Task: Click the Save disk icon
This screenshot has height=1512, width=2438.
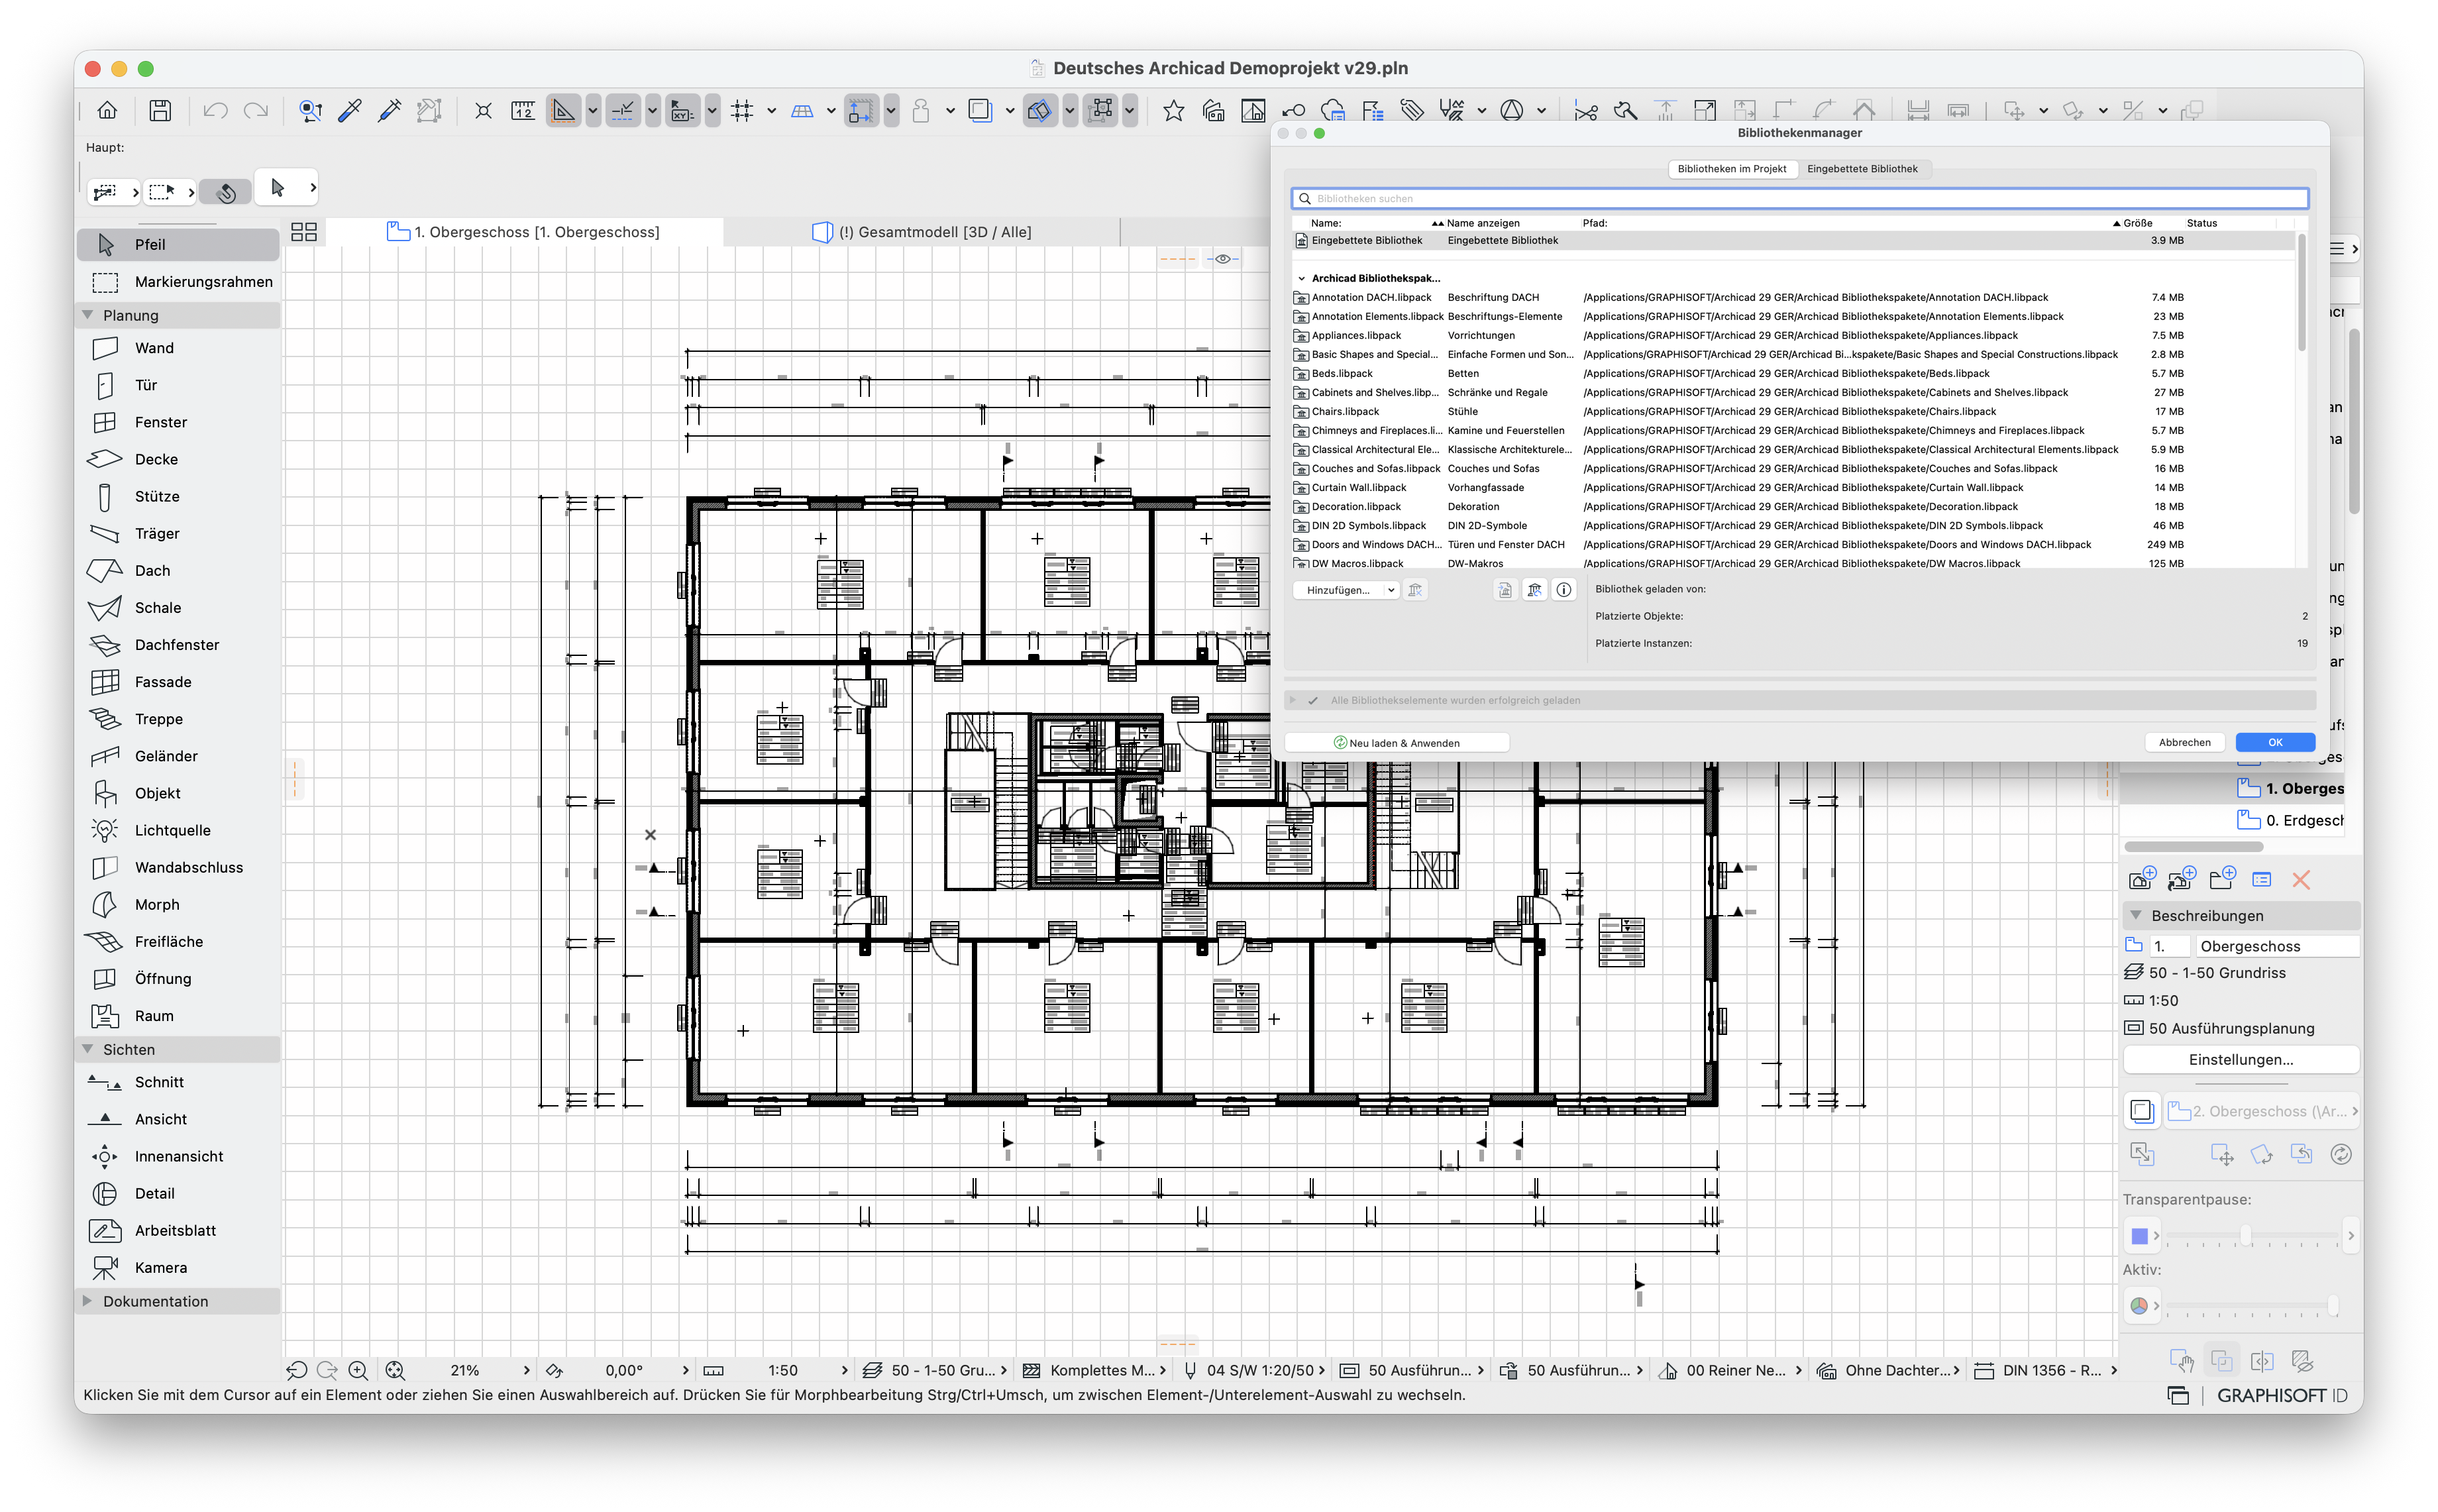Action: tap(160, 110)
